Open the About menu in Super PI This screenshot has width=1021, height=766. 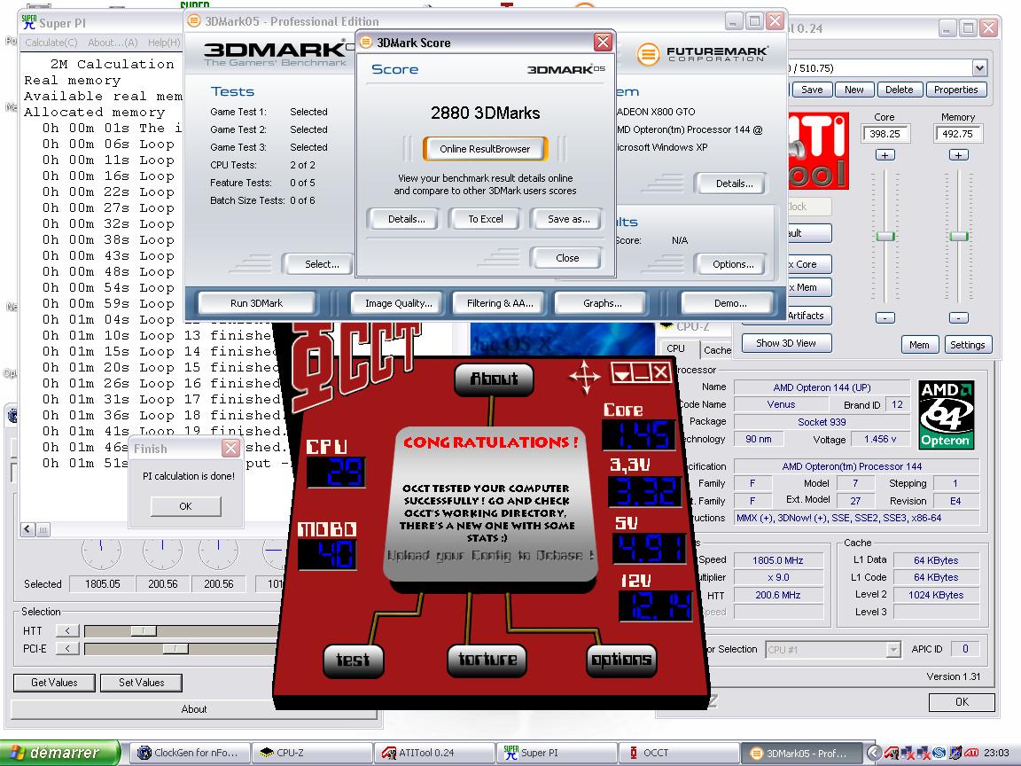click(113, 43)
